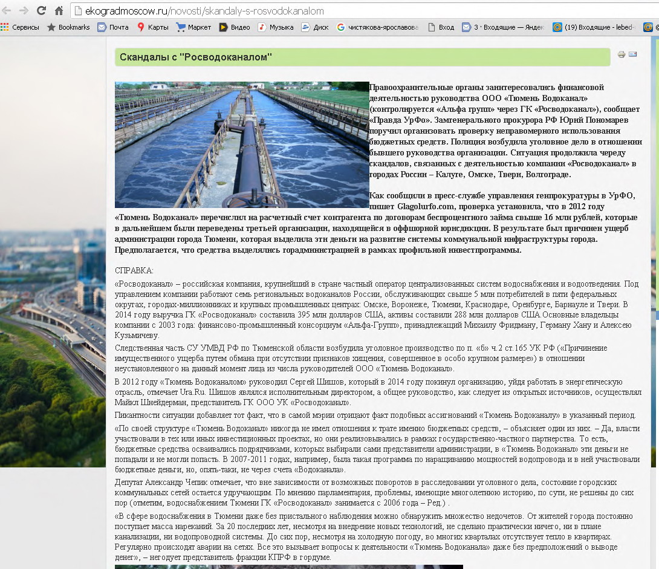Open the Сервисы apps shortcut
The width and height of the screenshot is (659, 569).
(x=20, y=27)
